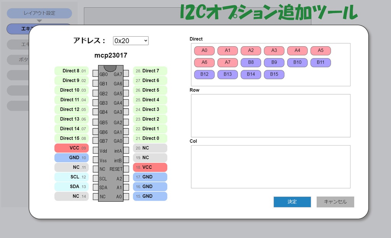Open the address dropdown showing 0x20
The width and height of the screenshot is (391, 238).
pos(131,40)
